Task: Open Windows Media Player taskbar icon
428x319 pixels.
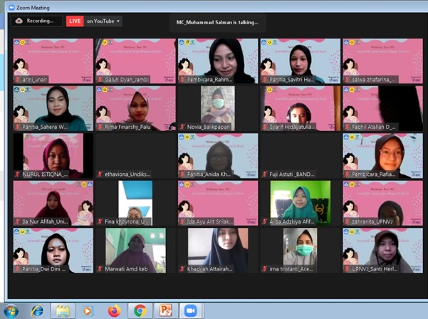Action: click(88, 310)
